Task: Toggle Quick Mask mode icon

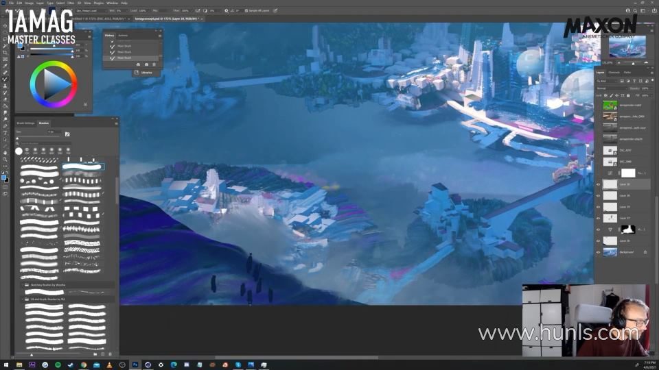Action: coord(5,187)
